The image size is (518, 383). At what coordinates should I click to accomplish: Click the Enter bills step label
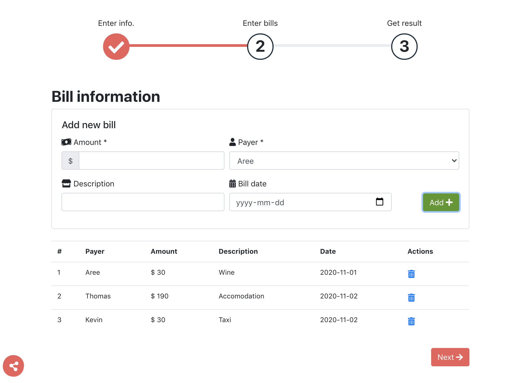[260, 23]
